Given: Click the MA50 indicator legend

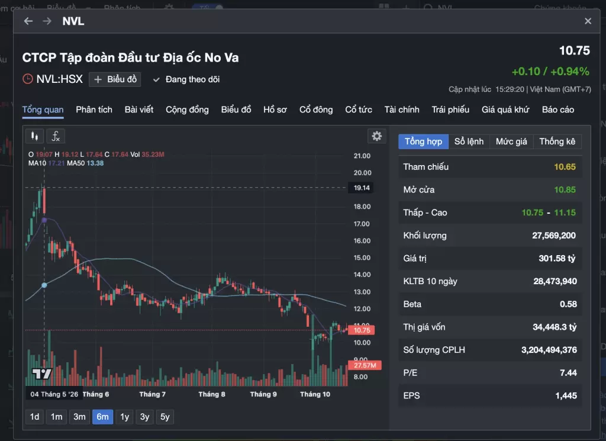Looking at the screenshot, I should coord(85,163).
